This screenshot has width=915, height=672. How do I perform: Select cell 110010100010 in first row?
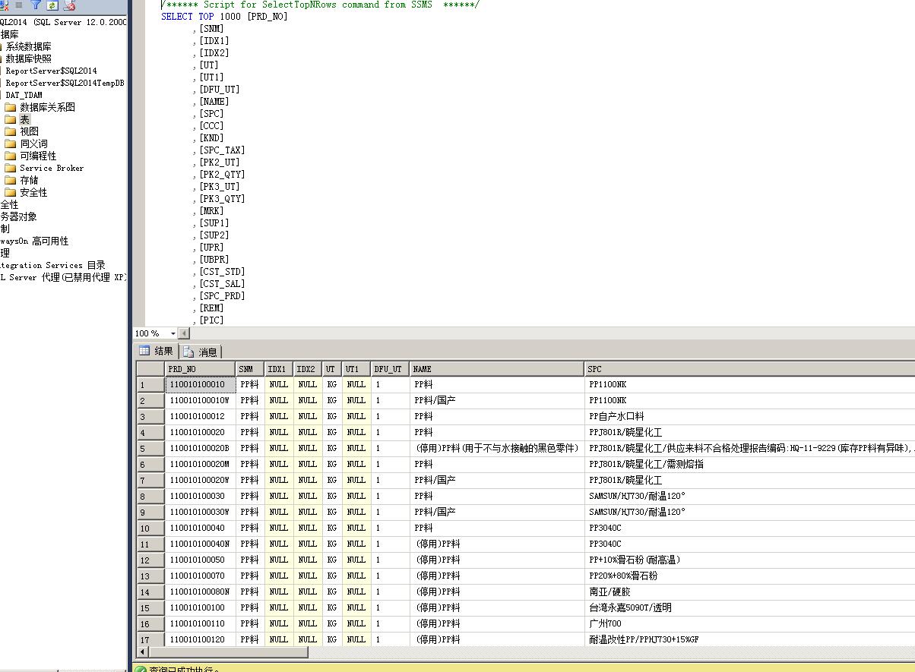point(200,384)
